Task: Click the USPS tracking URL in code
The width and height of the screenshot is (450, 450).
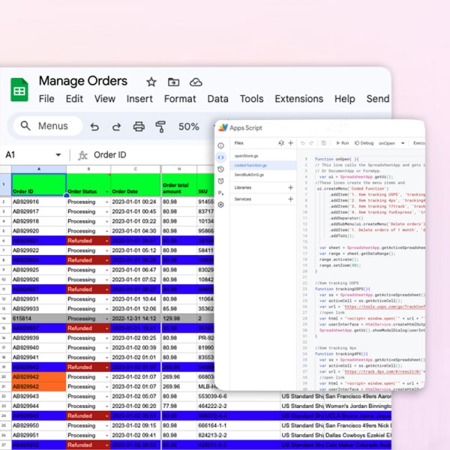Action: [x=385, y=307]
